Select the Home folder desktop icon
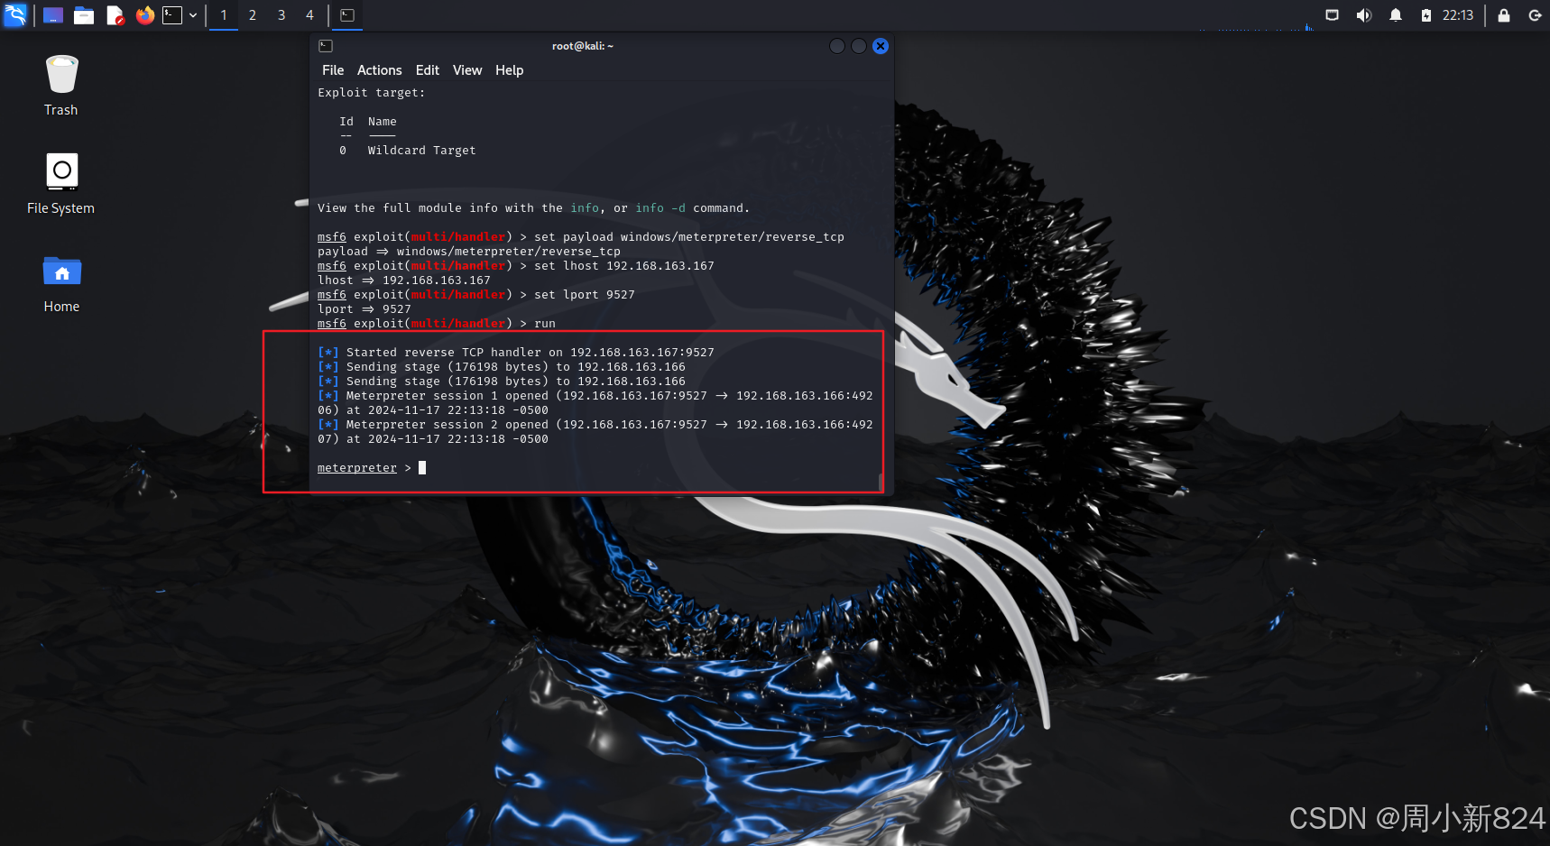Viewport: 1550px width, 846px height. (x=61, y=284)
